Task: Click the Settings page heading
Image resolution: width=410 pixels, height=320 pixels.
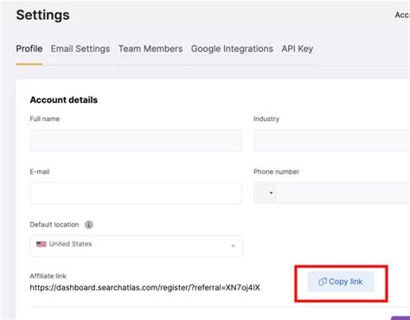Action: 42,15
